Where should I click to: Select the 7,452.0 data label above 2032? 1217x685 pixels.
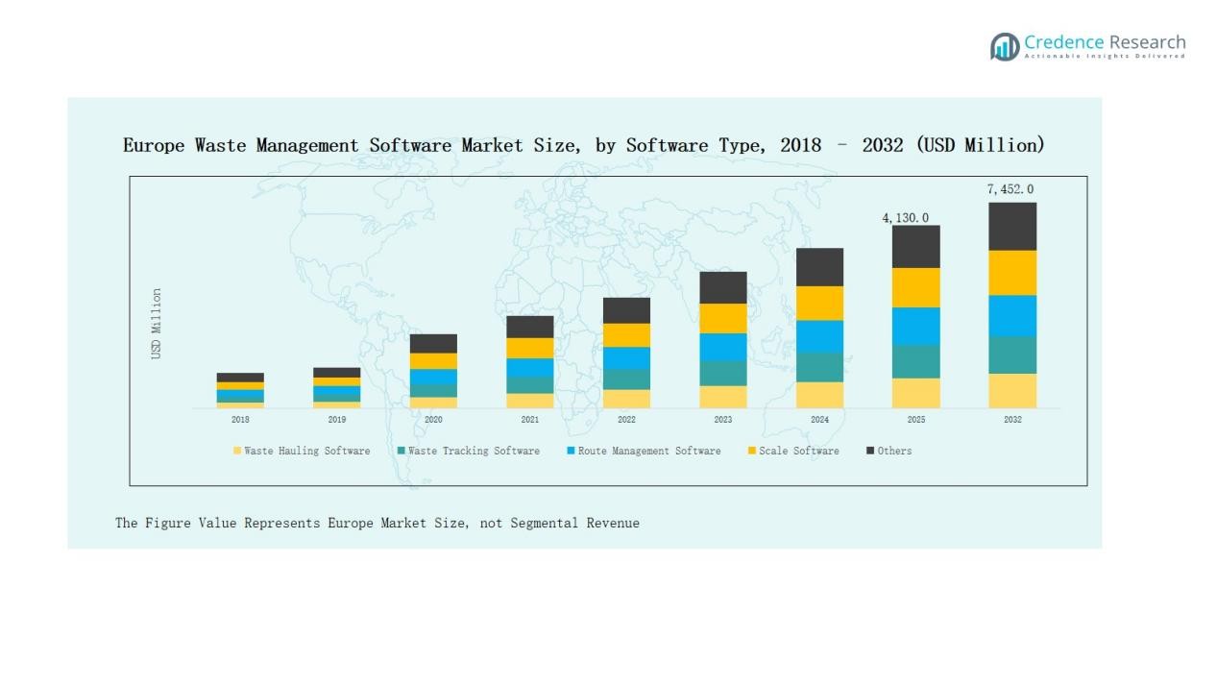1010,189
